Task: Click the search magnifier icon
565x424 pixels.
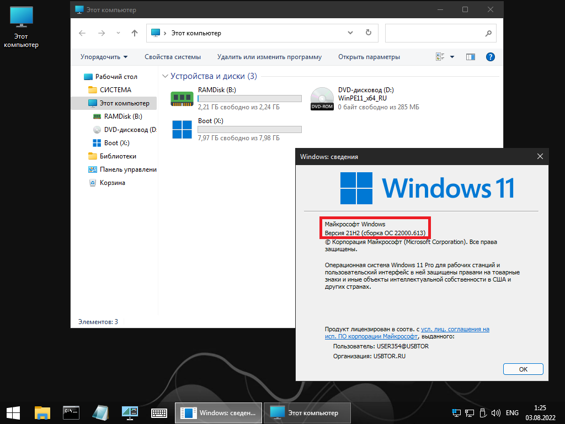Action: (x=488, y=33)
